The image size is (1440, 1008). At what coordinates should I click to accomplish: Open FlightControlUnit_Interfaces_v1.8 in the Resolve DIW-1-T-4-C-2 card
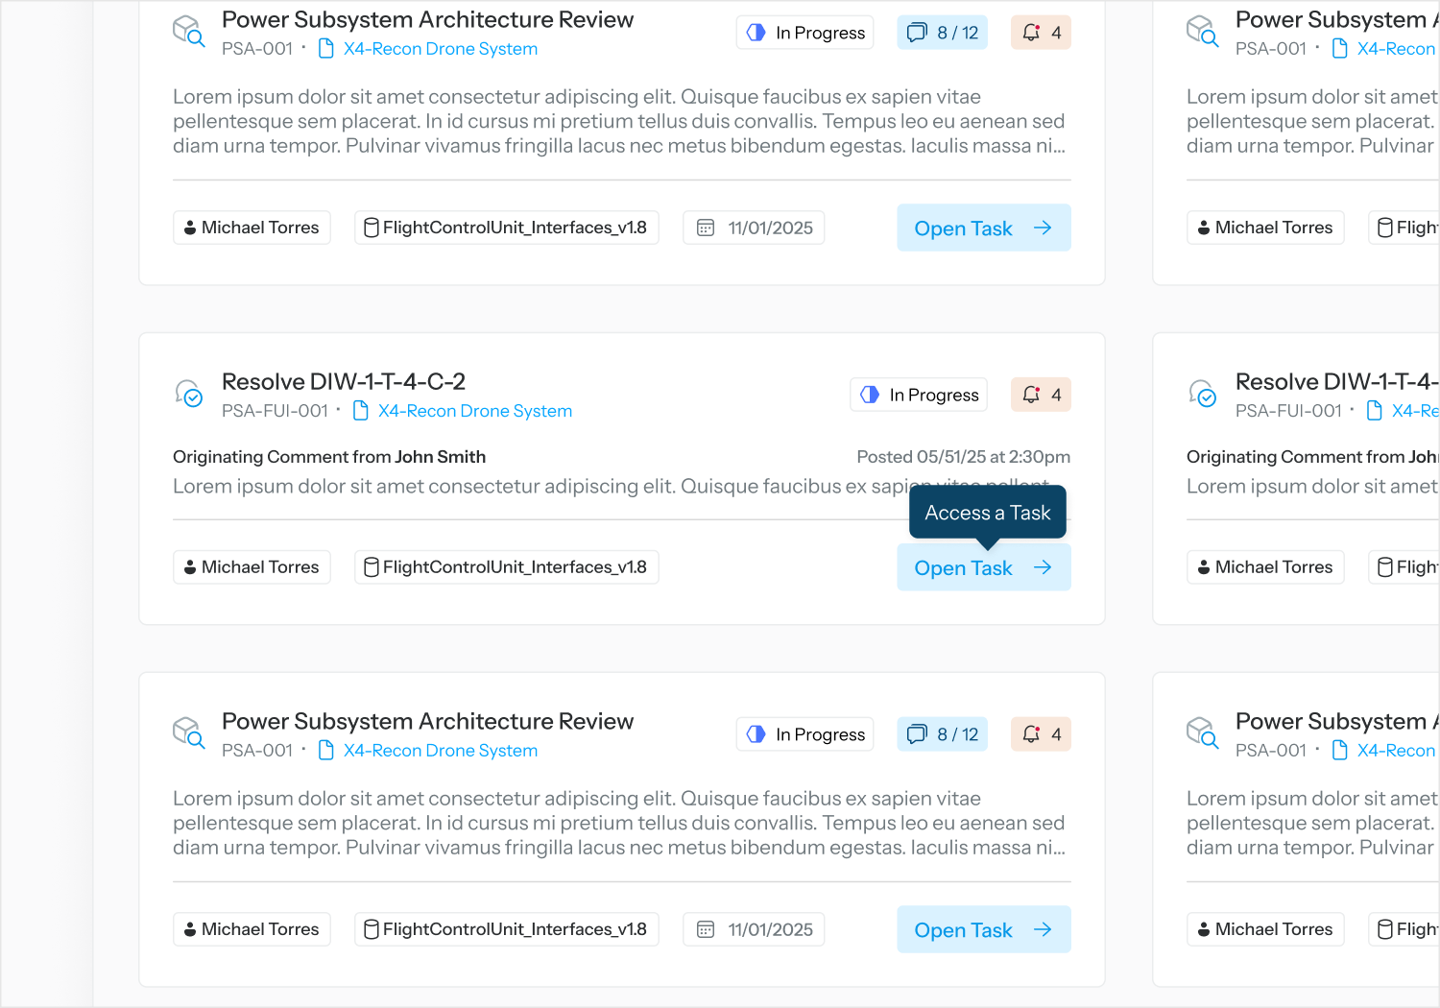point(506,567)
